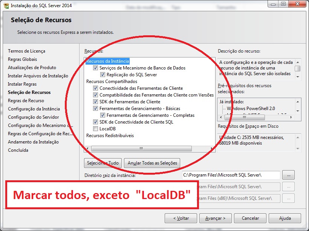Select Seleção de Recursos step in sidebar
This screenshot has width=309, height=231.
tap(29, 92)
